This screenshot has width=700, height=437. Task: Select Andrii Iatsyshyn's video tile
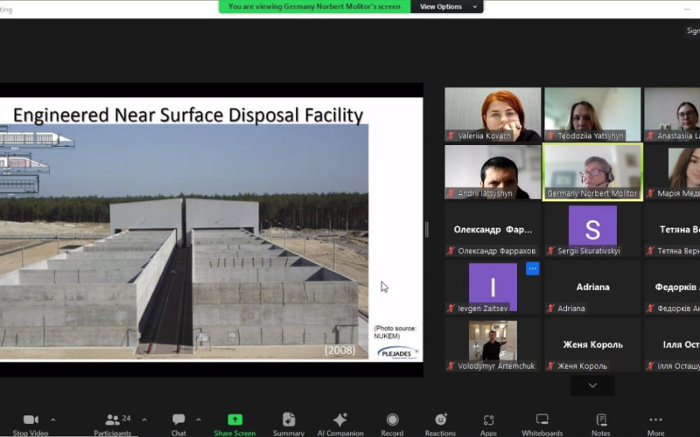pos(493,172)
